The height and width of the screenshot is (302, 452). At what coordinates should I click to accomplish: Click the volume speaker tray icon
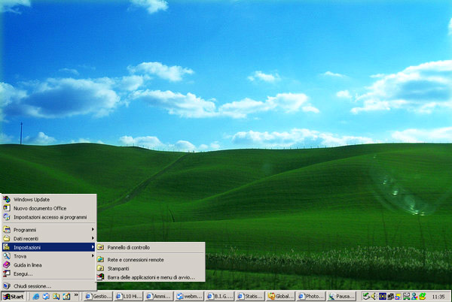point(374,296)
